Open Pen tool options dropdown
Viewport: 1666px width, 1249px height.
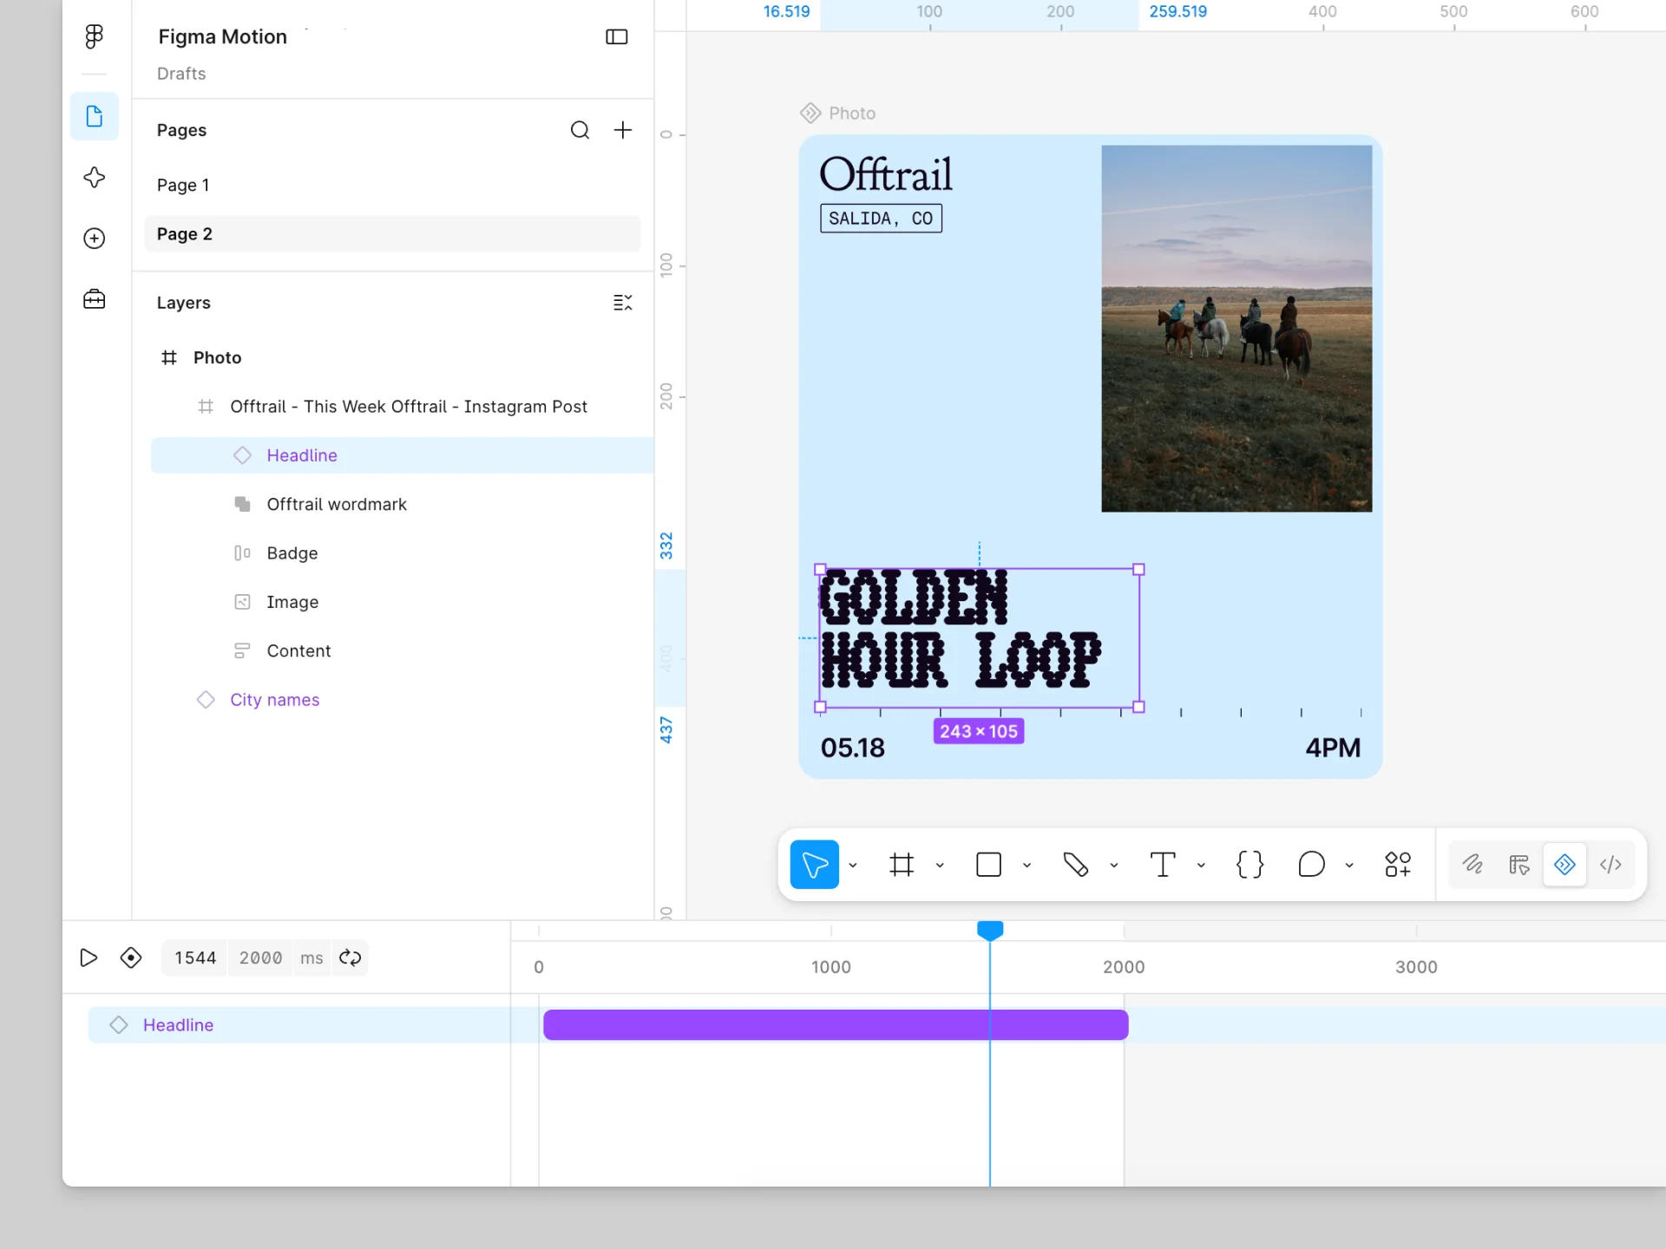click(1114, 865)
